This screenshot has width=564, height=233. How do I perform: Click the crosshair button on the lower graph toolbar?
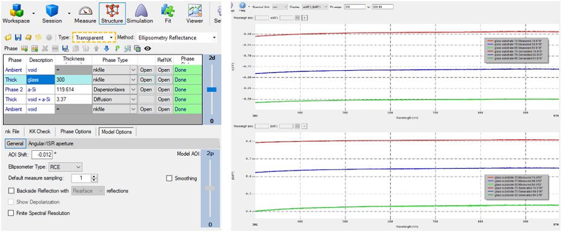point(304,126)
